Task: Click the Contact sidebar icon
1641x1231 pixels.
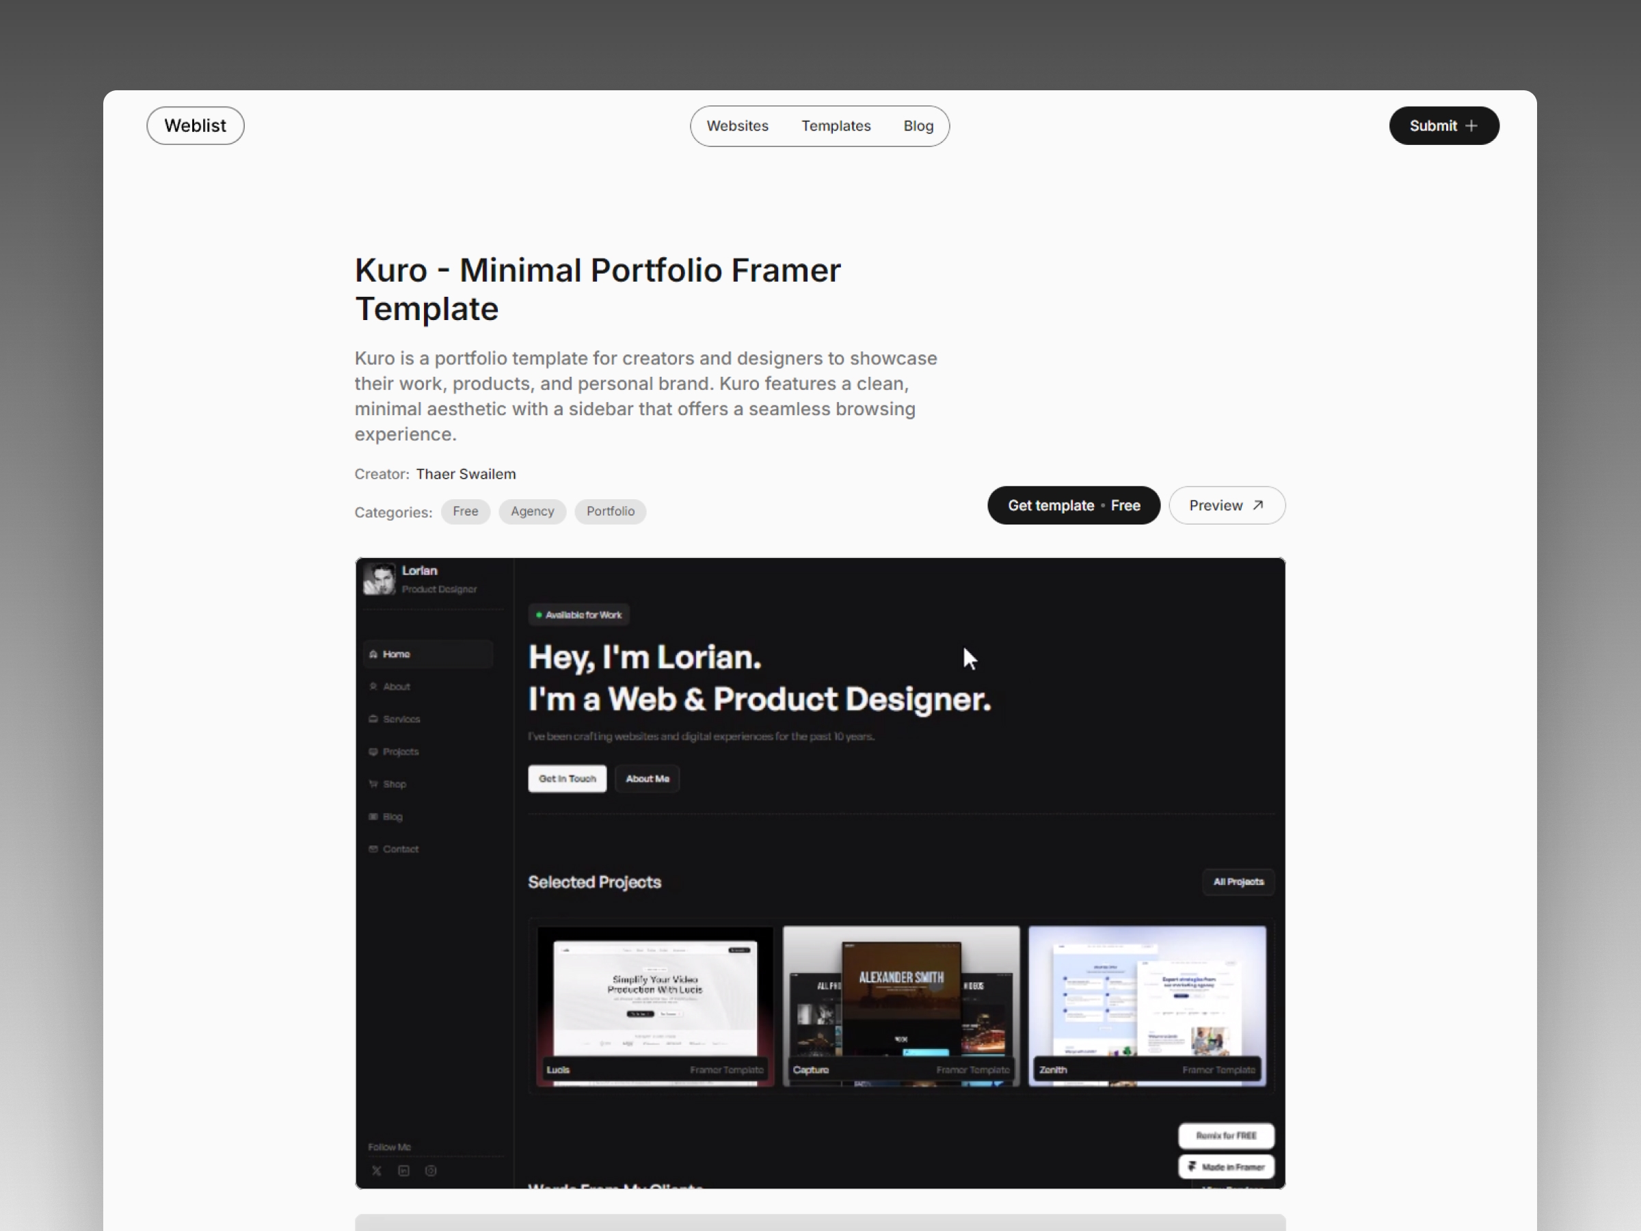Action: click(x=373, y=848)
